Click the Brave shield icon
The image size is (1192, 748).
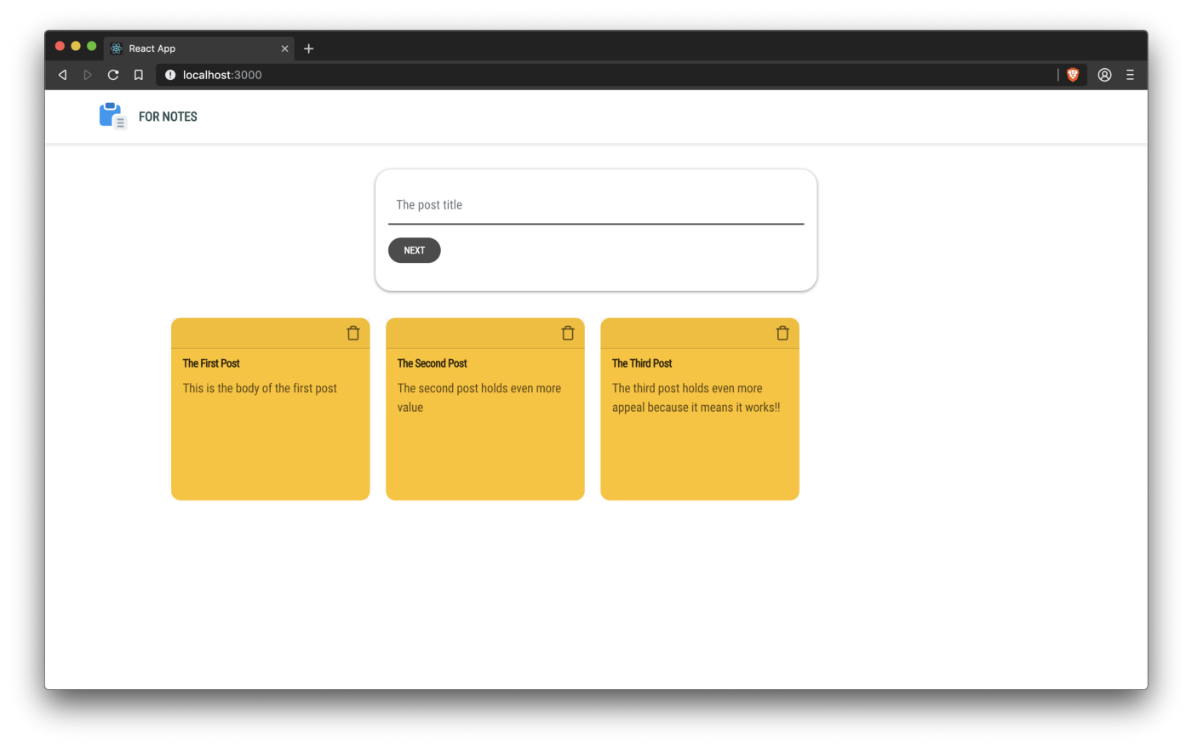pyautogui.click(x=1072, y=74)
